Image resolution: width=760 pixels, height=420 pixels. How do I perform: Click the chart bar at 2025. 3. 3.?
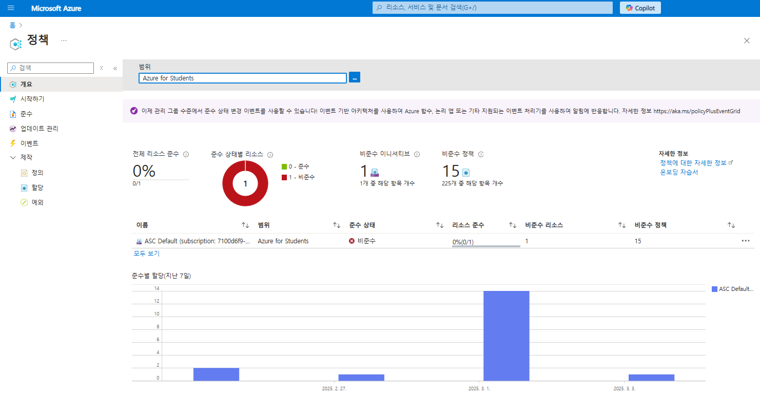(x=651, y=377)
